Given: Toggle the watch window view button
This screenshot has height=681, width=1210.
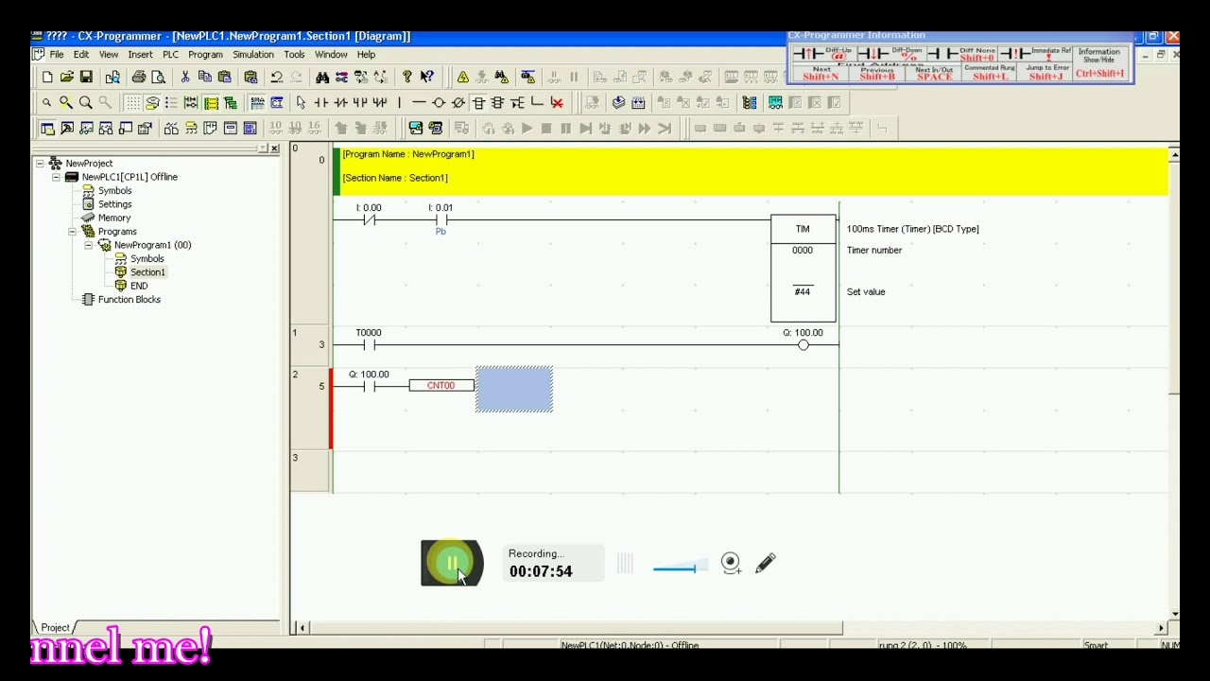Looking at the screenshot, I should pos(86,128).
